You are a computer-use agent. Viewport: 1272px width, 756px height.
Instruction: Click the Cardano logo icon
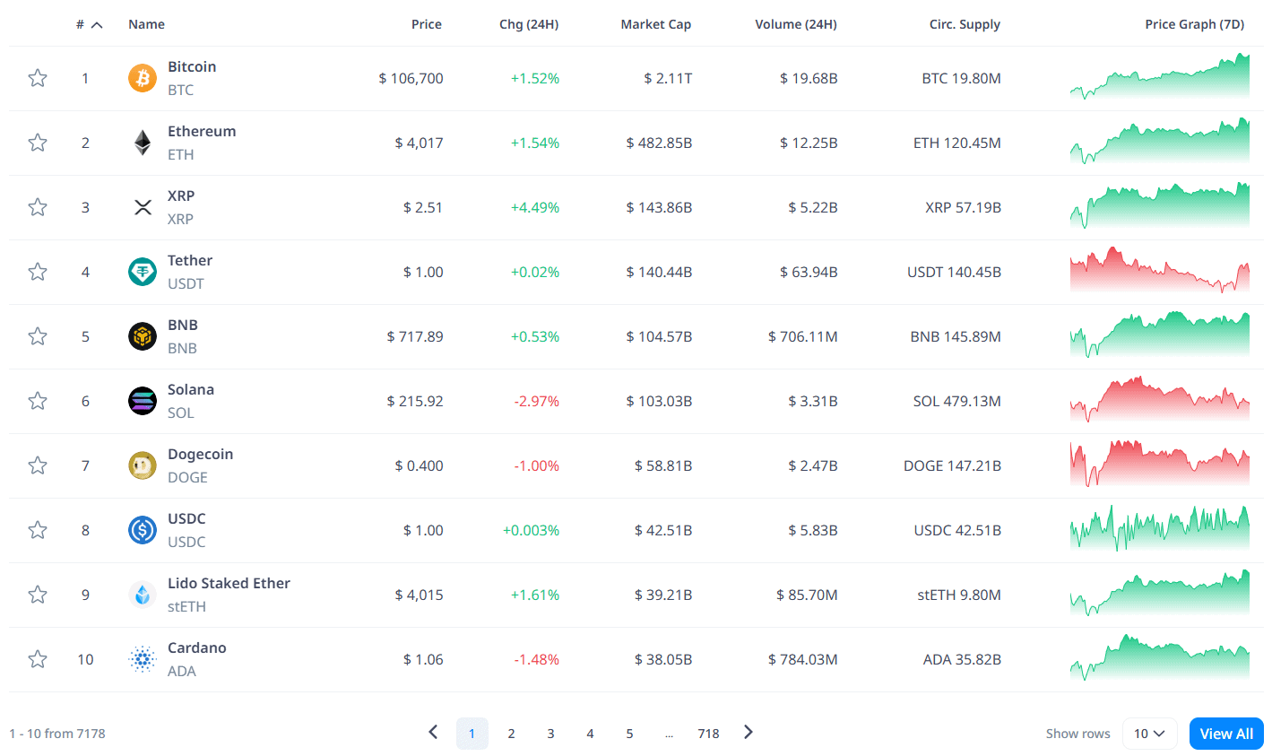(143, 659)
